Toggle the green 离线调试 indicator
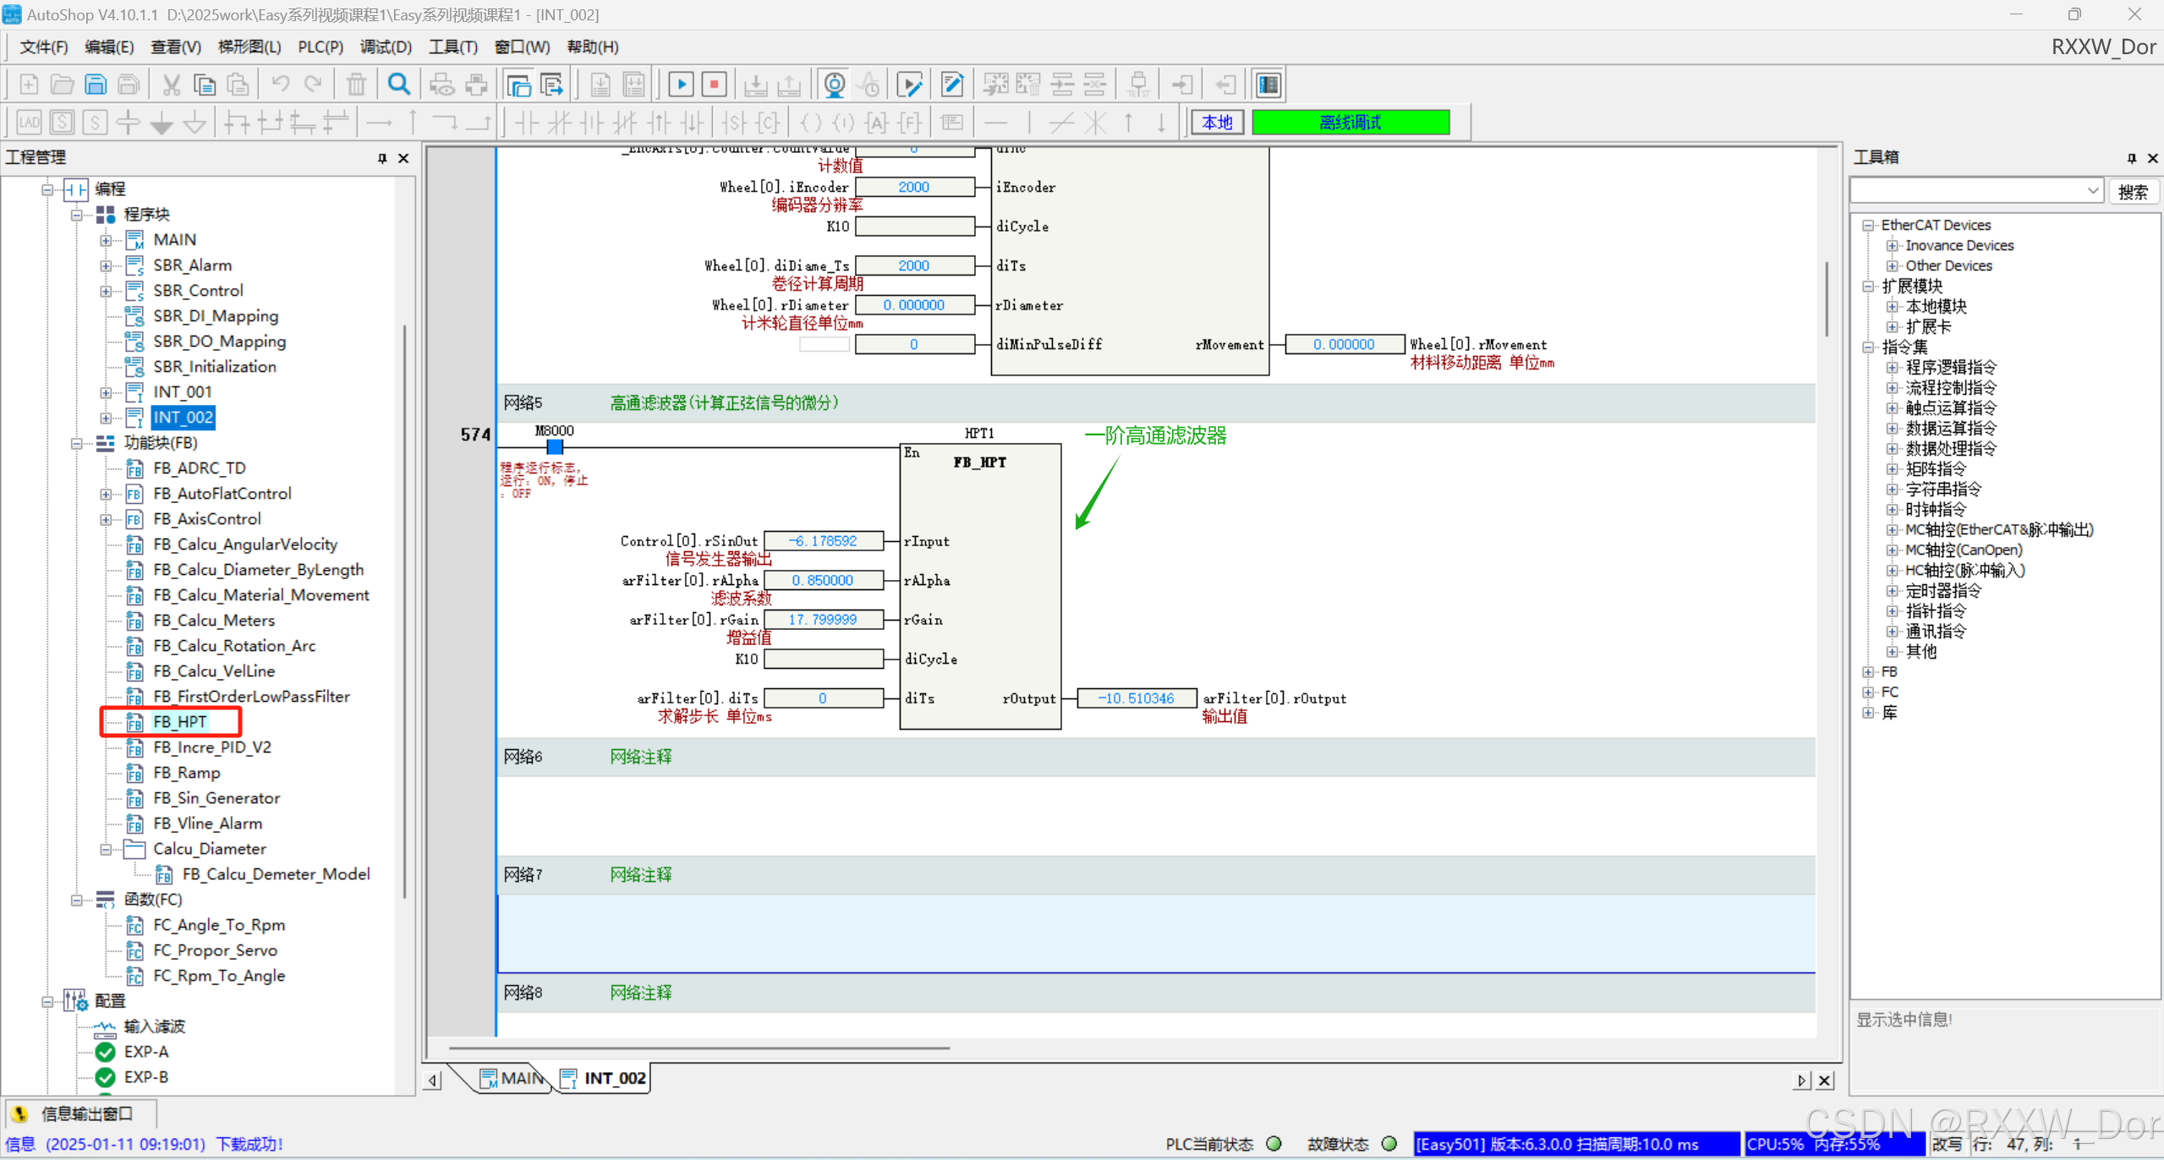The height and width of the screenshot is (1160, 2164). [x=1350, y=123]
